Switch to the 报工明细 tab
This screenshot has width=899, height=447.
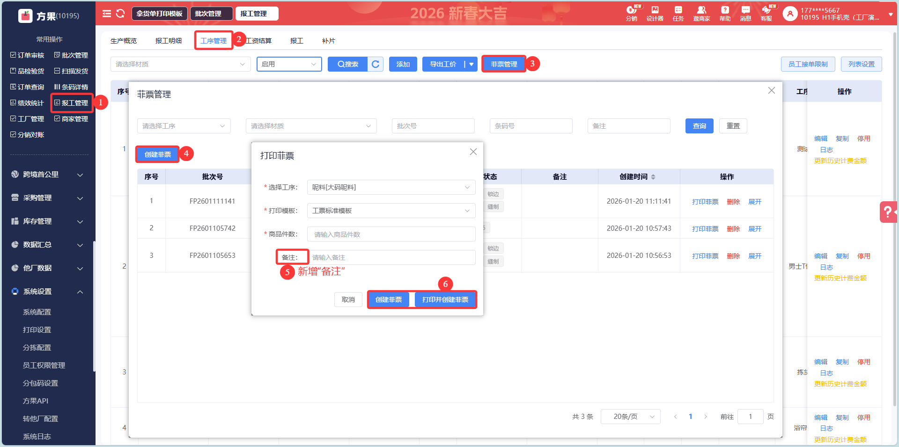point(169,41)
